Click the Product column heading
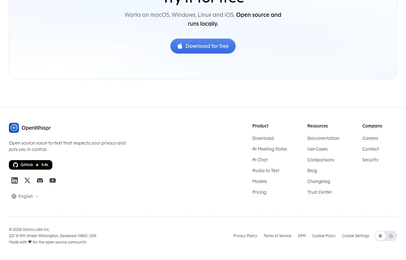406x260 pixels. [260, 126]
